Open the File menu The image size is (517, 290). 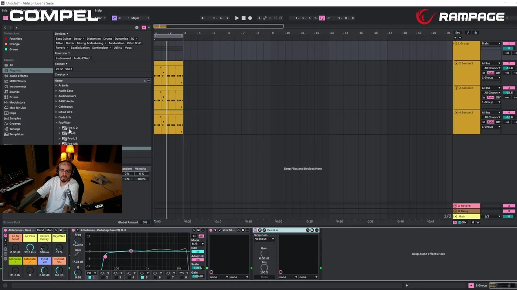pyautogui.click(x=5, y=10)
